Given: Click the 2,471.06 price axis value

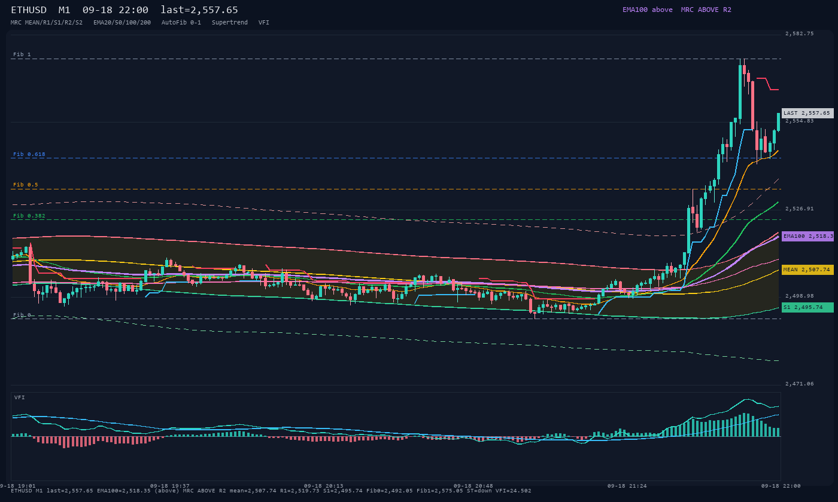Looking at the screenshot, I should pos(800,384).
